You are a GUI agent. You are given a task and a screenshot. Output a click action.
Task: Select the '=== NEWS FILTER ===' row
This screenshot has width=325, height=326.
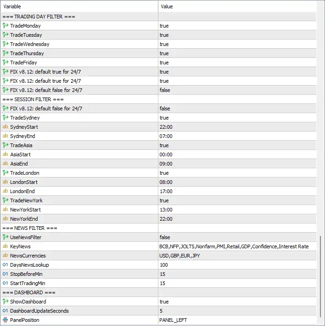click(x=158, y=228)
